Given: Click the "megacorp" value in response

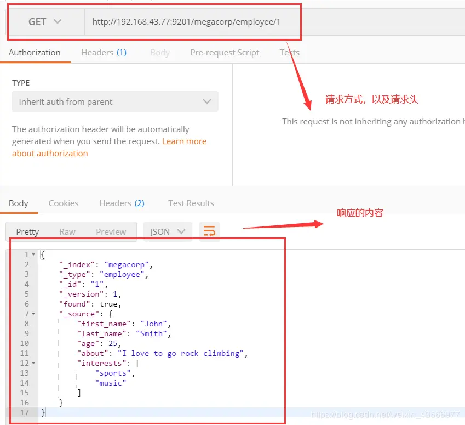Looking at the screenshot, I should pyautogui.click(x=127, y=265).
